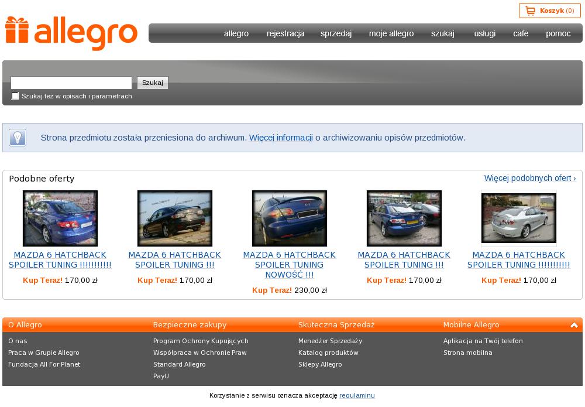Open 'Współpraca w Ochronie Praw' link
Image resolution: width=585 pixels, height=407 pixels.
200,353
